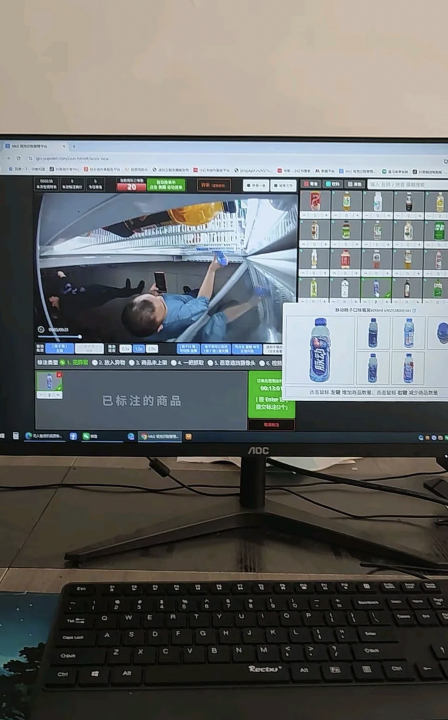The width and height of the screenshot is (448, 720).
Task: Copy the product barcode via copy icon
Action: (414, 310)
